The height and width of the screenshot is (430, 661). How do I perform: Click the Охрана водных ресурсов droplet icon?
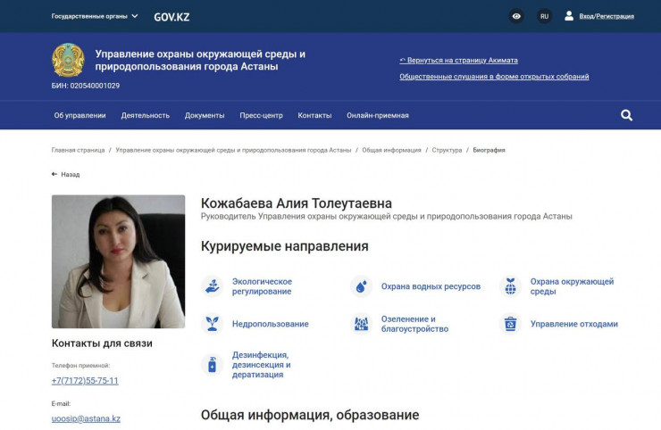click(x=361, y=286)
